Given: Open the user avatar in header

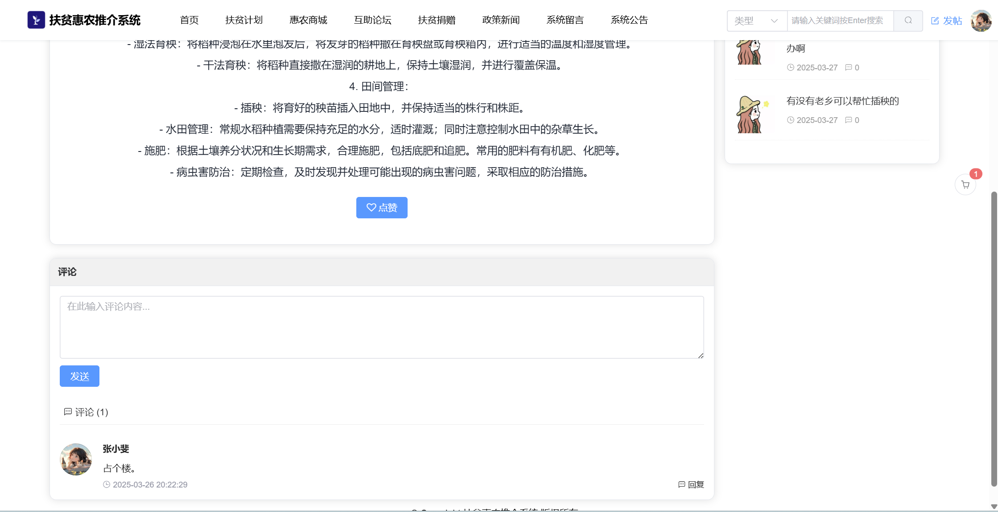Looking at the screenshot, I should click(981, 20).
